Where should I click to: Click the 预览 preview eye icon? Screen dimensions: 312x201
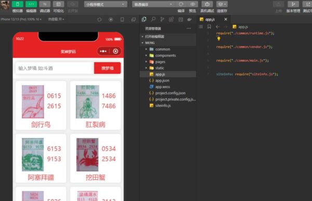tap(192, 4)
